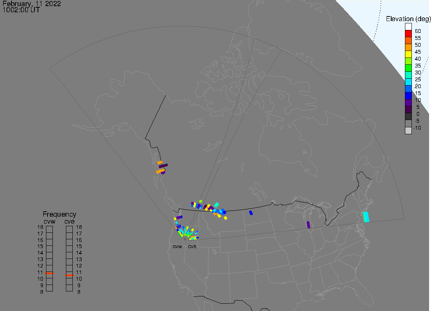Click the topmost small orange echo near Alaska panhandle
The image size is (431, 311).
click(x=160, y=162)
